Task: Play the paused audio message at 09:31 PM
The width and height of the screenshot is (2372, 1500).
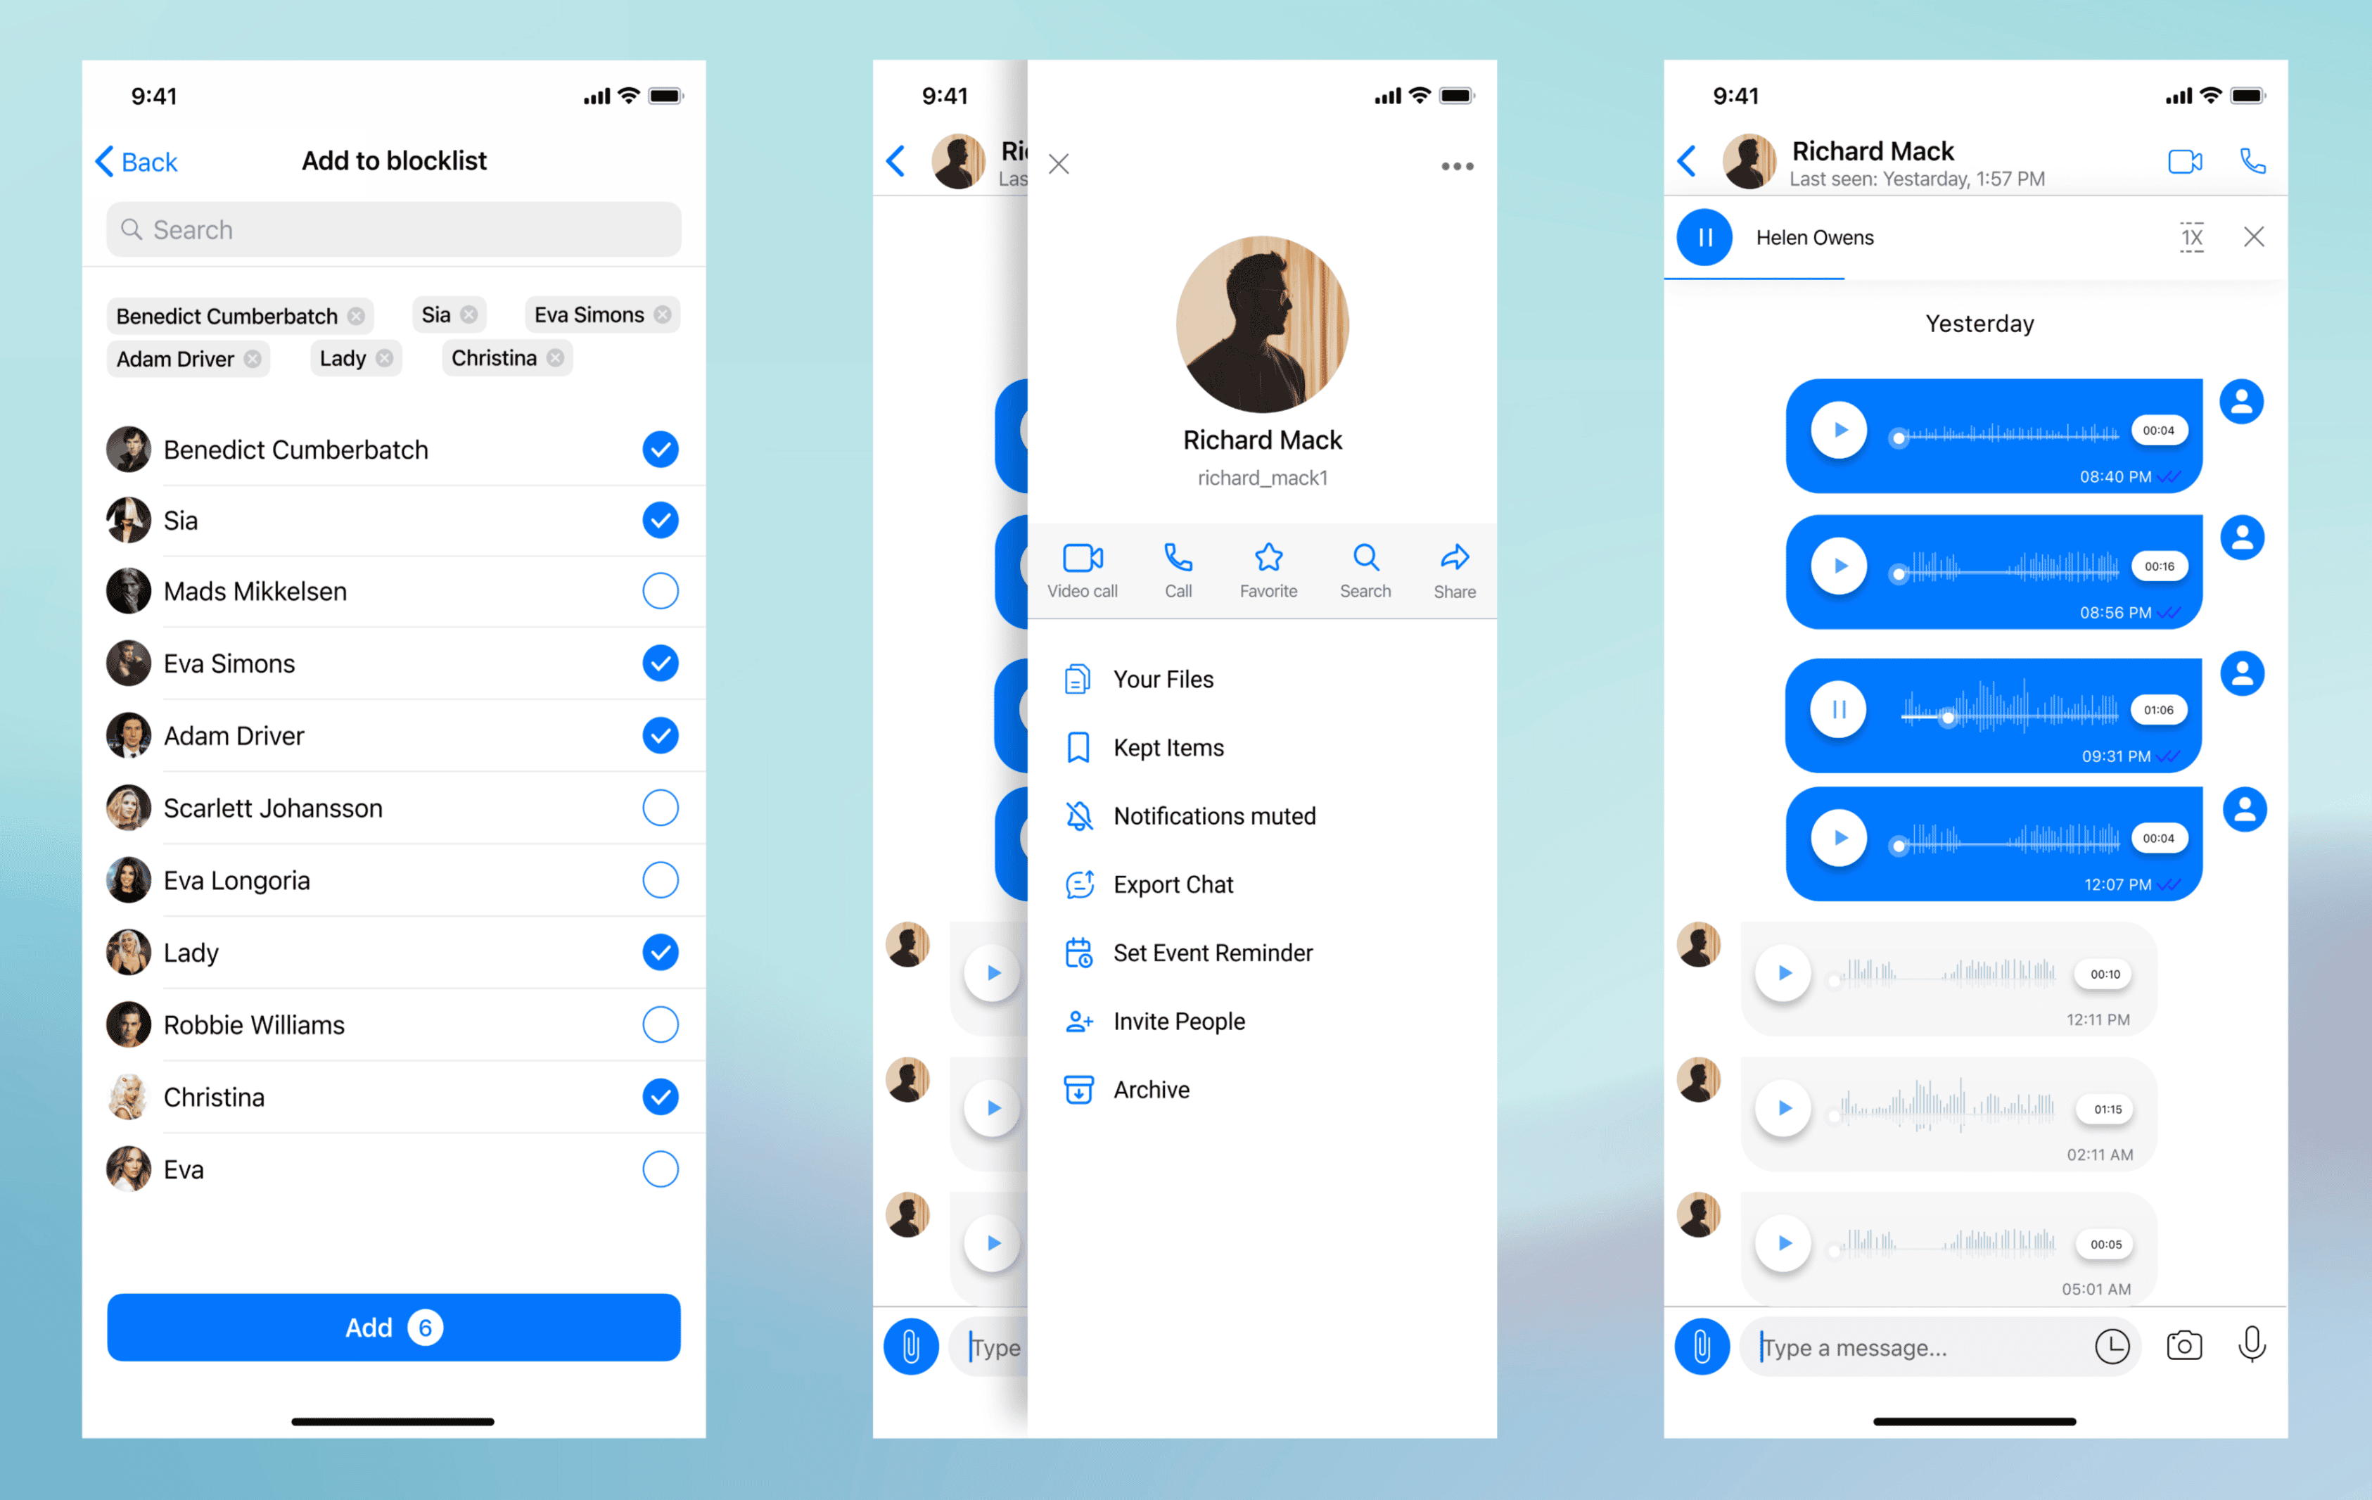Action: pos(1837,705)
